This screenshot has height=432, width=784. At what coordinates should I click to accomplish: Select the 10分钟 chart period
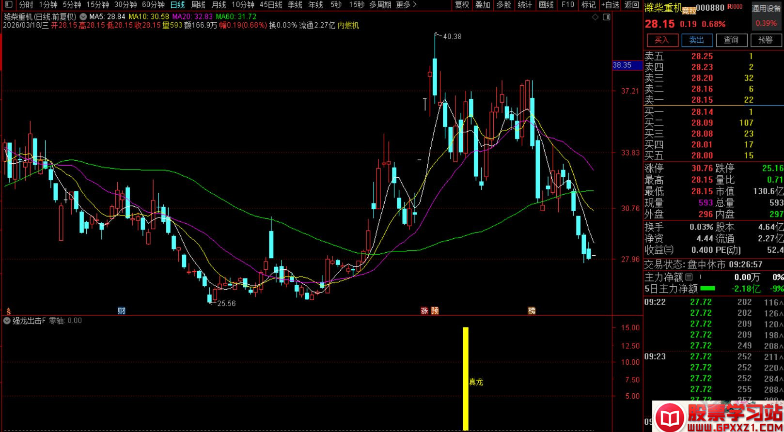[243, 5]
